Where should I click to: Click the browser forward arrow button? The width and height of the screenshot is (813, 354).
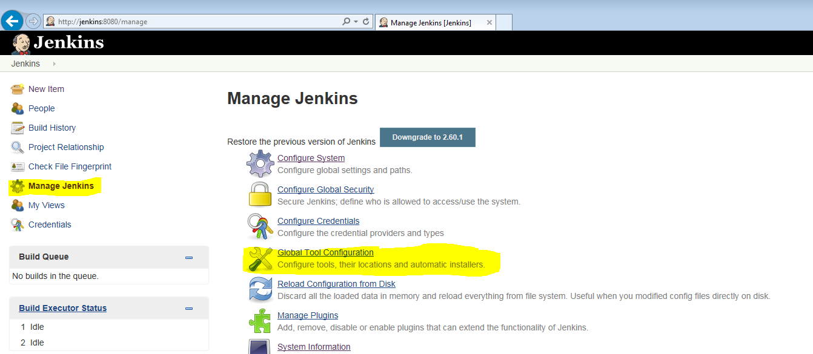click(33, 21)
